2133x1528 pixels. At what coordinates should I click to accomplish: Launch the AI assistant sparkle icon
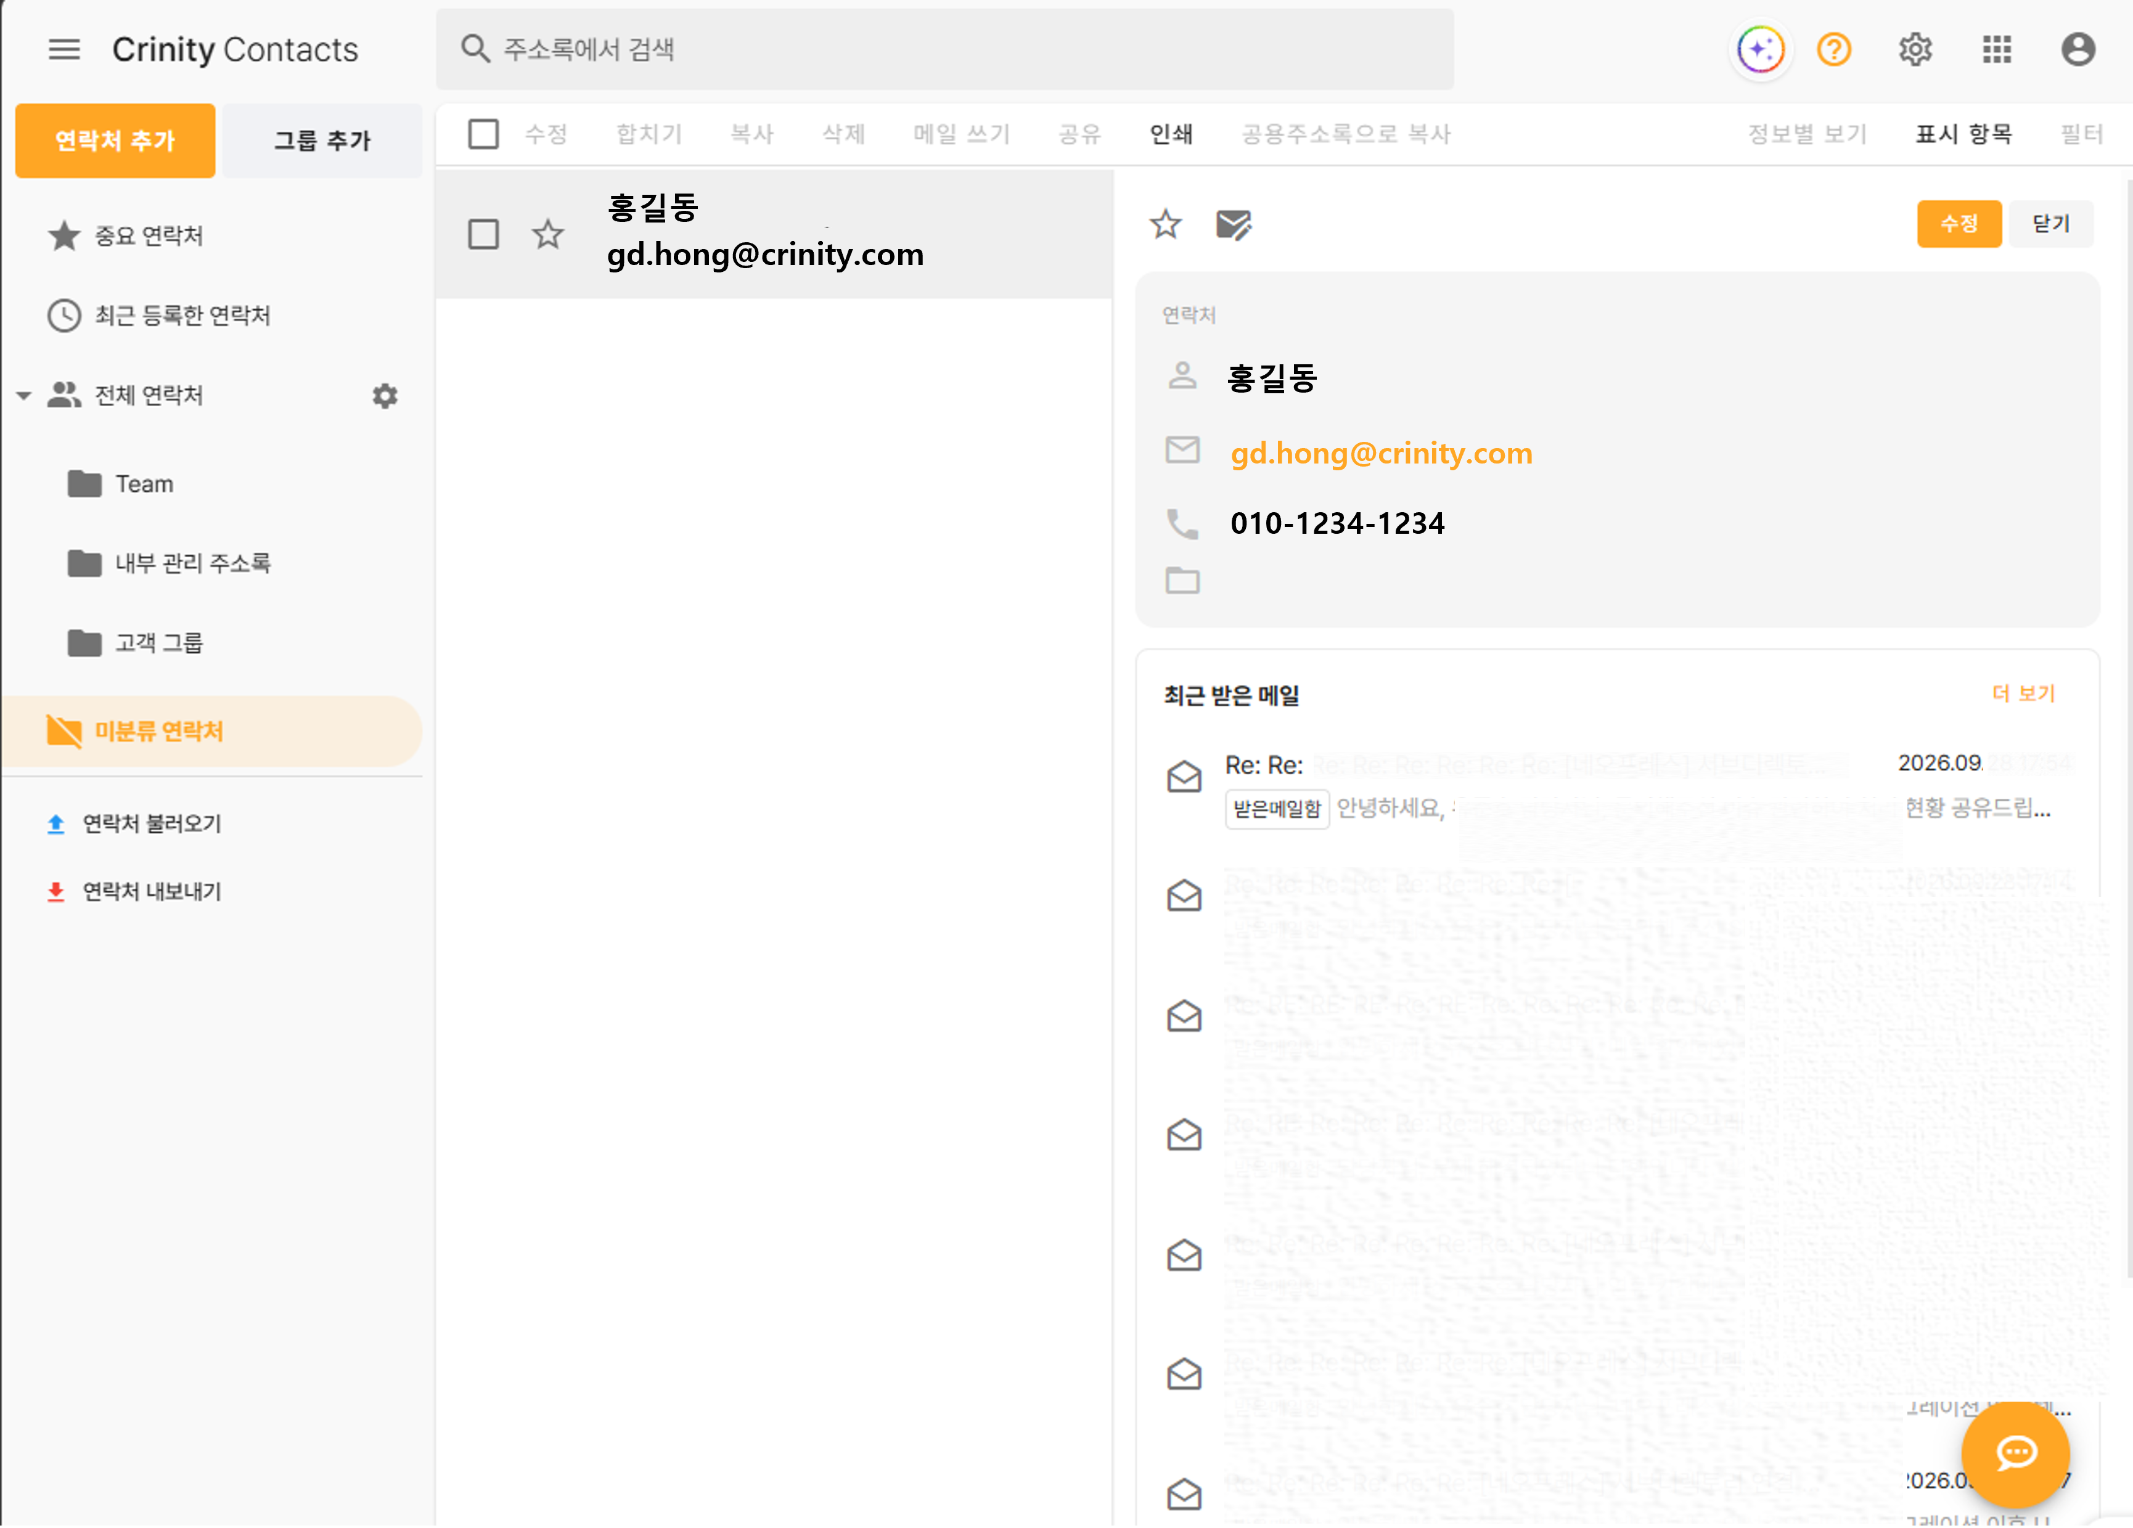point(1761,49)
